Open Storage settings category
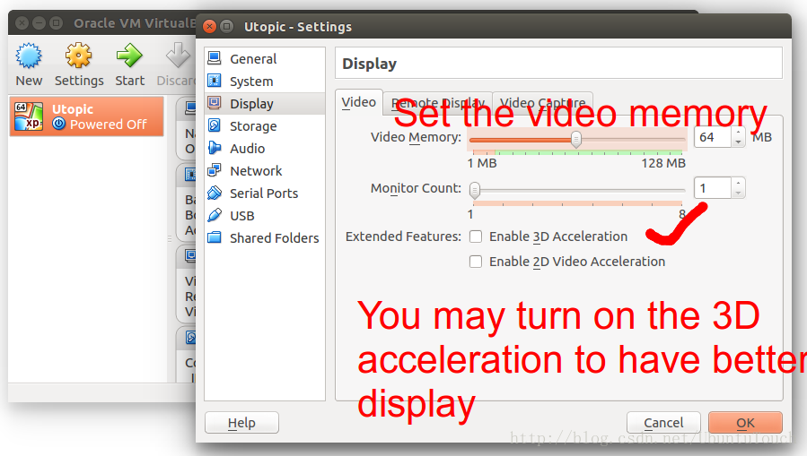The height and width of the screenshot is (456, 807). (x=265, y=125)
